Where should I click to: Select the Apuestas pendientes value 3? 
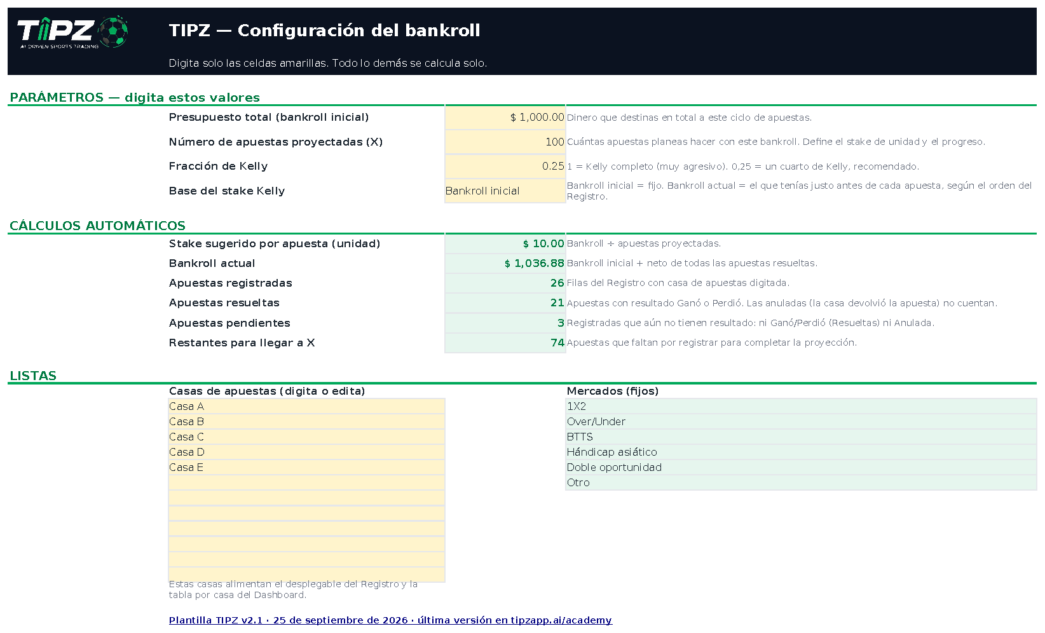(x=505, y=323)
